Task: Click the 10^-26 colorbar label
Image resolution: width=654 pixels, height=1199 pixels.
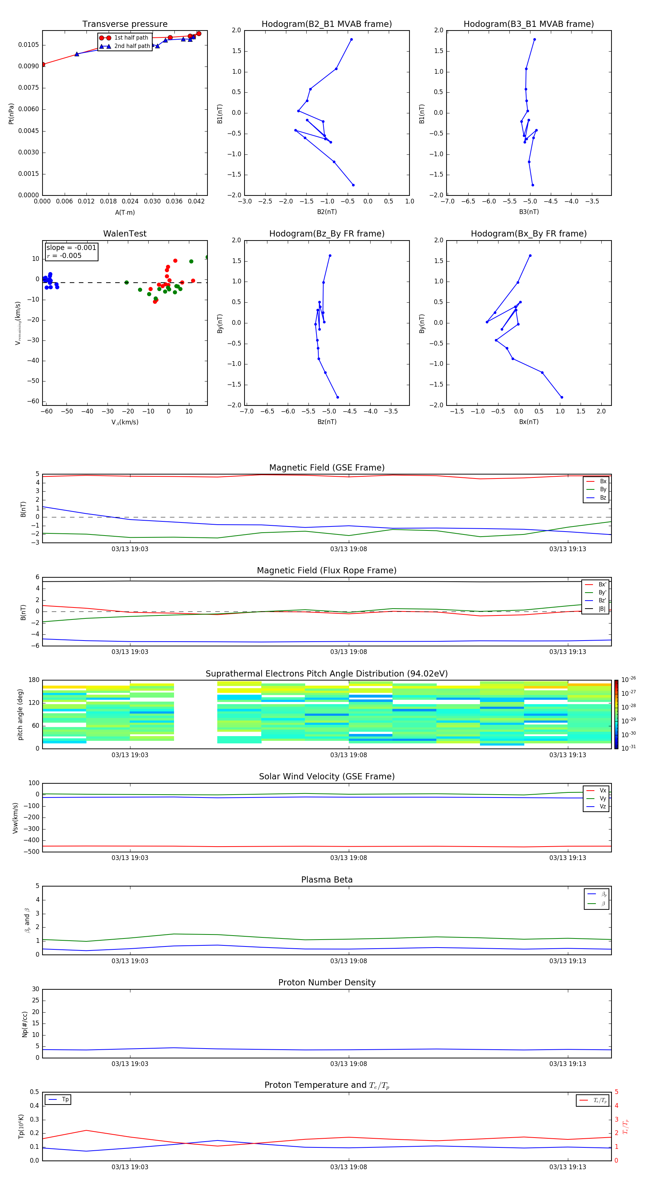Action: click(629, 679)
